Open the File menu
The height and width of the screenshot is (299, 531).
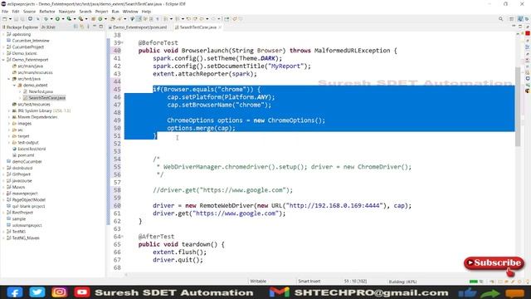pos(5,12)
